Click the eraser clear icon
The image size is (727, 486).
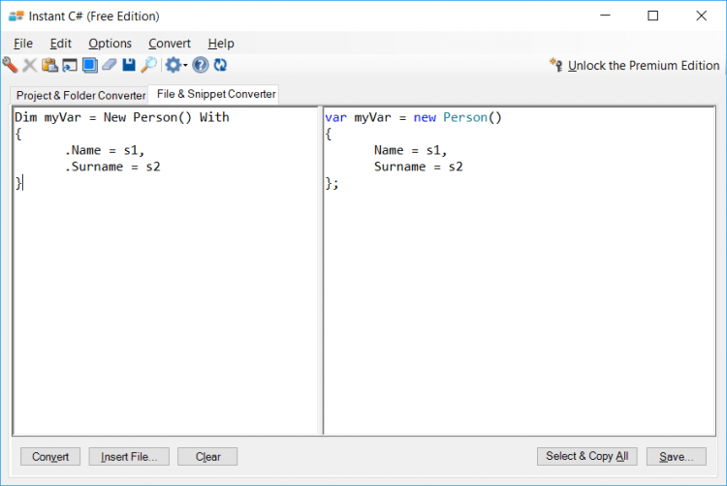click(109, 65)
